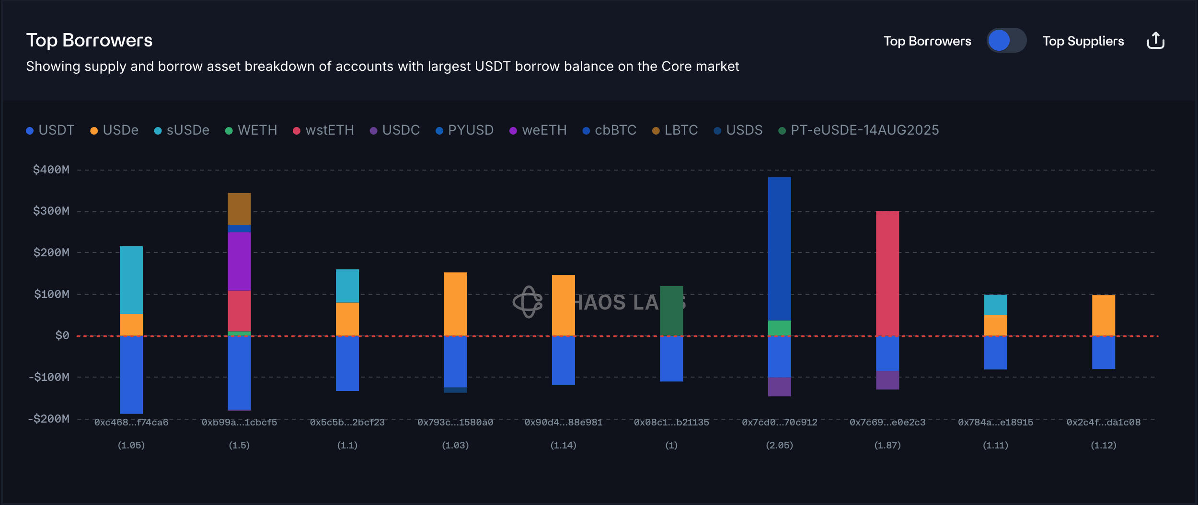Select the Top Borrowers toggle label
Image resolution: width=1198 pixels, height=505 pixels.
pos(927,41)
